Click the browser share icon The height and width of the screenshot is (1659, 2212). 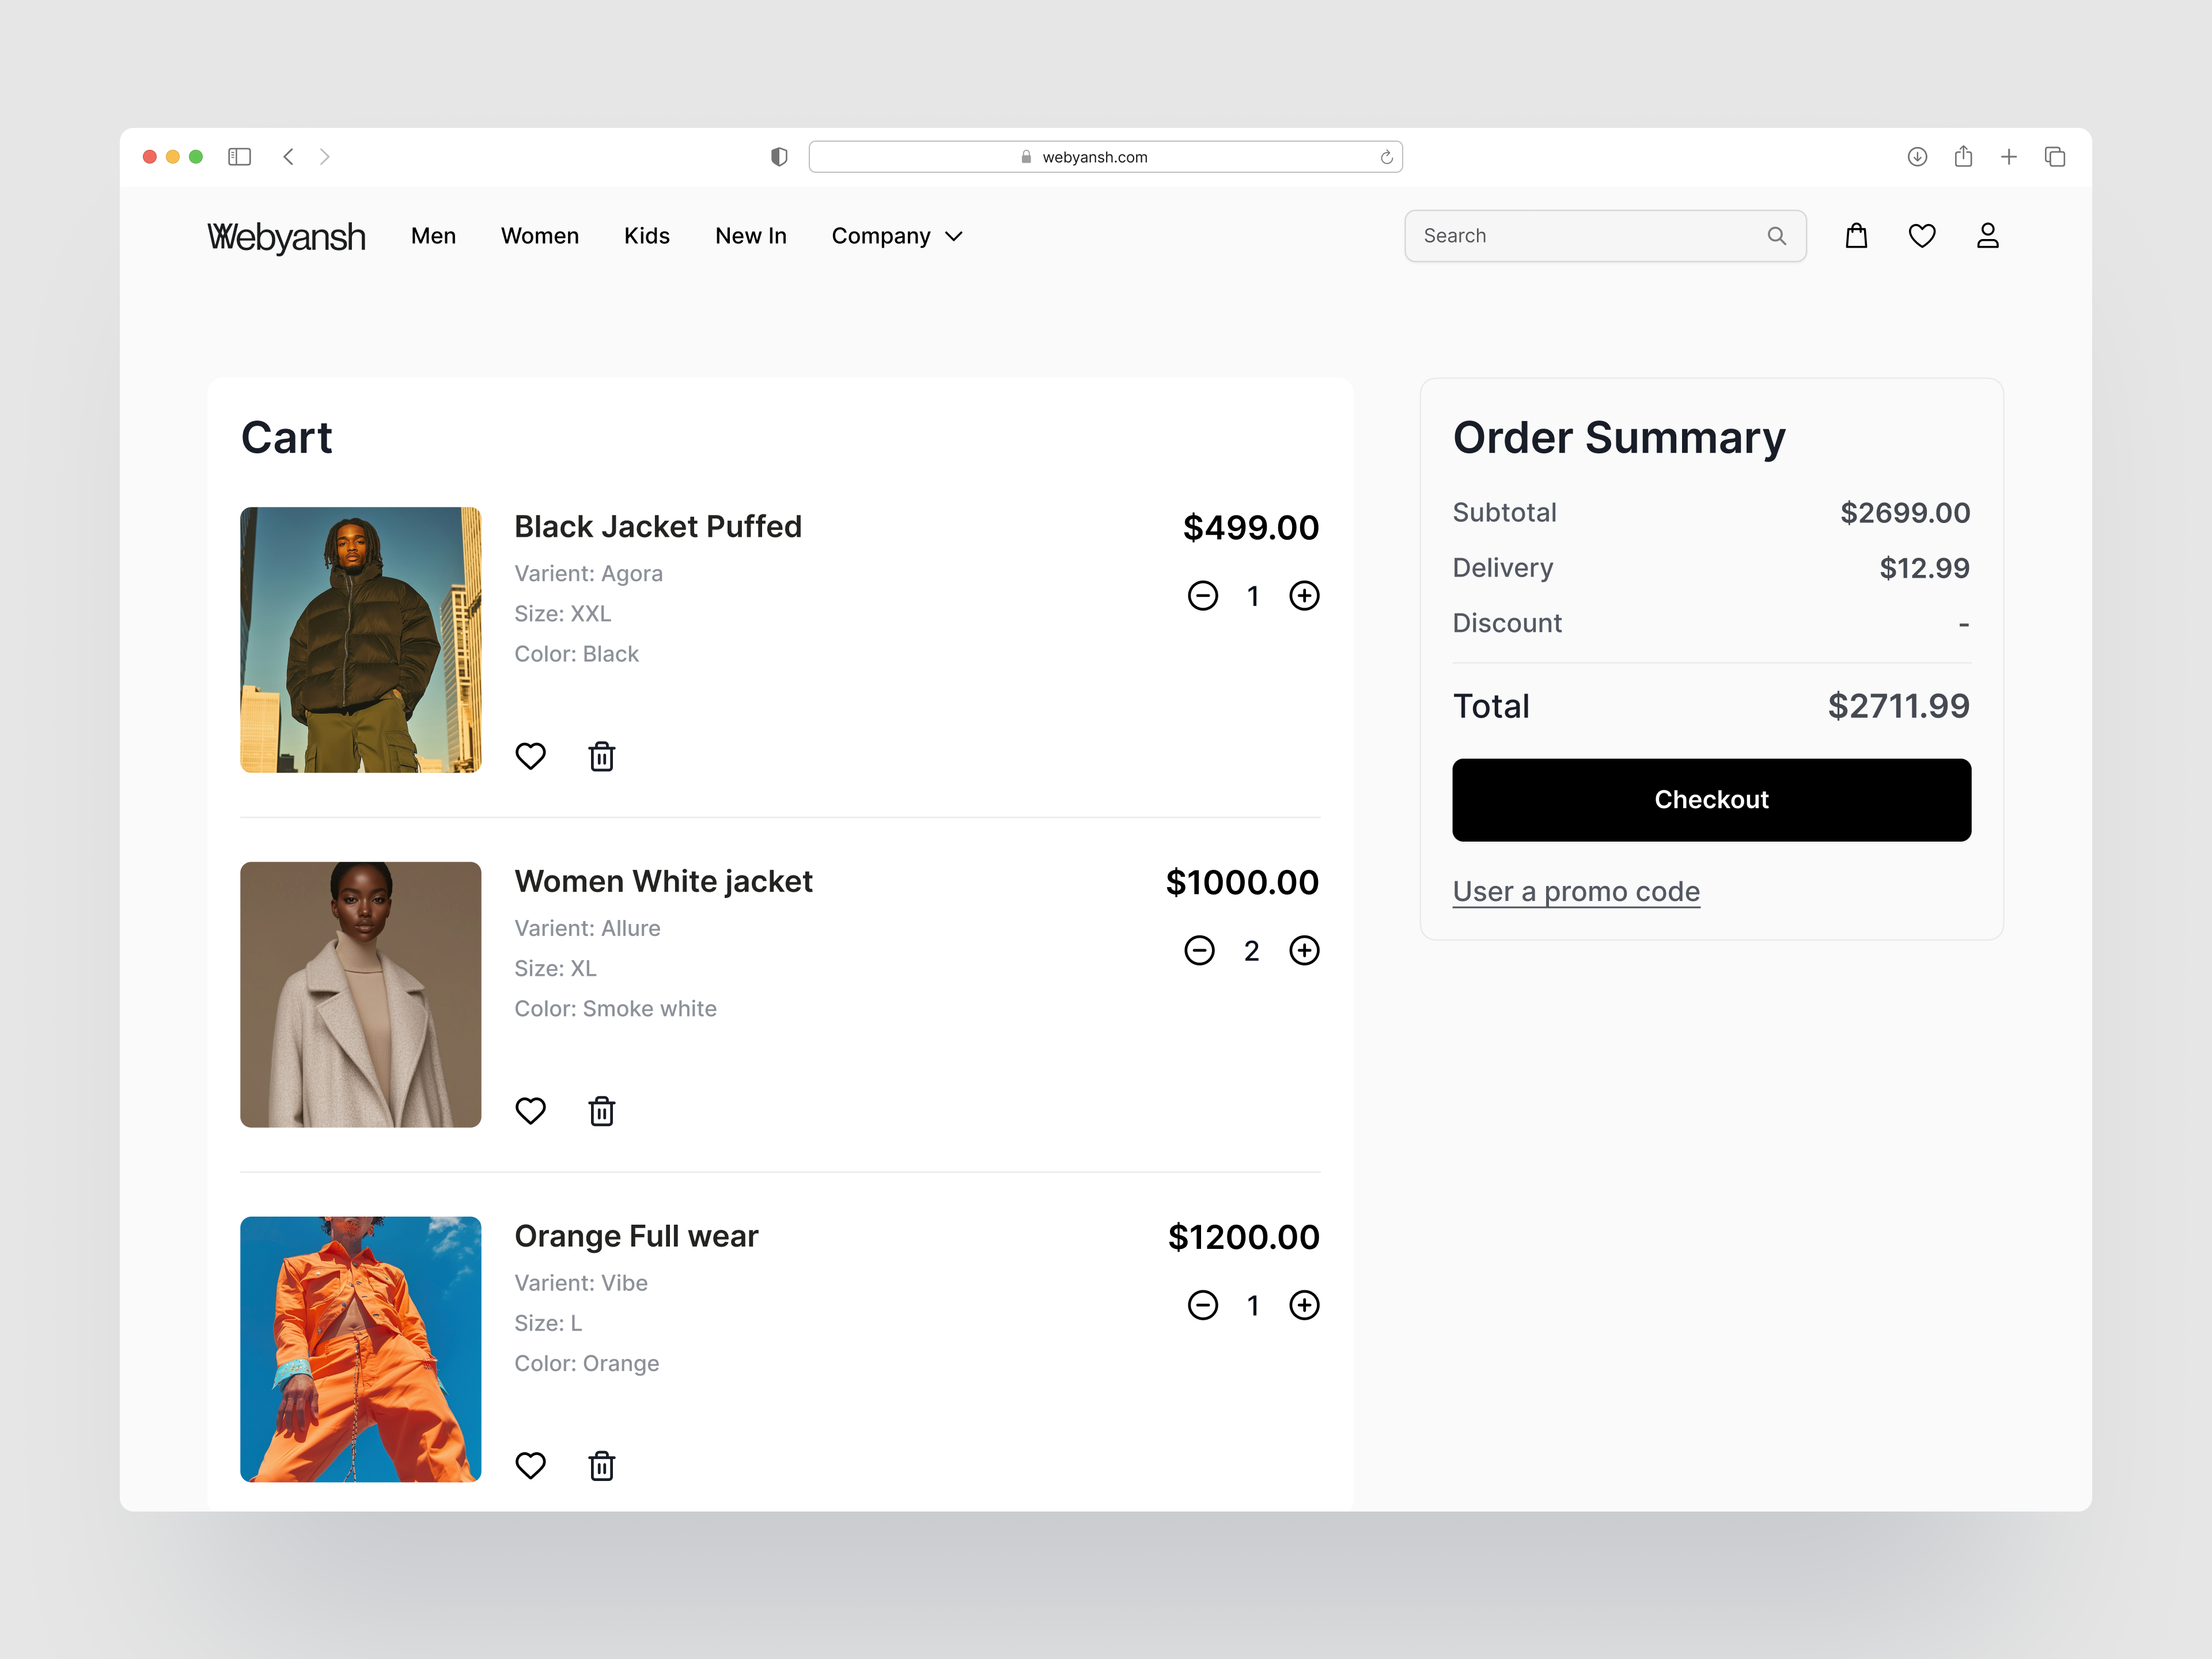click(1963, 157)
